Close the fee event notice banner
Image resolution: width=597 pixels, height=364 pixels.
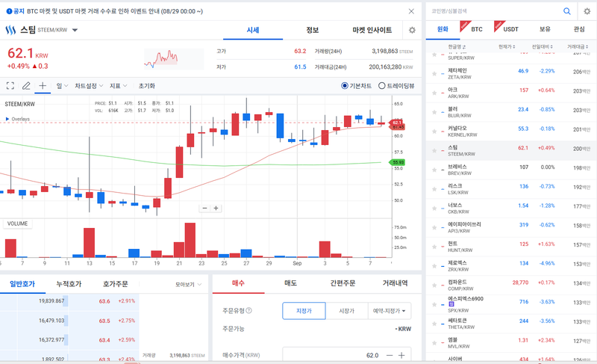411,11
